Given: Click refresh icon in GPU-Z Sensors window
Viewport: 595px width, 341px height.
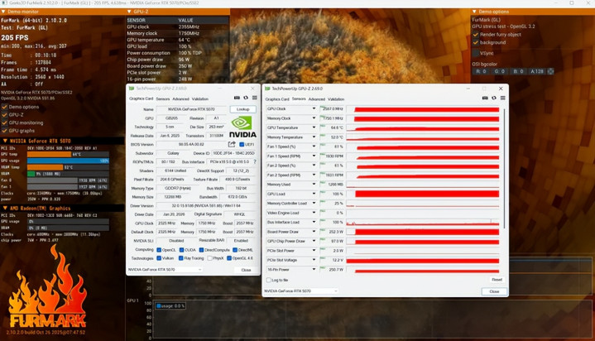Looking at the screenshot, I should pyautogui.click(x=494, y=98).
